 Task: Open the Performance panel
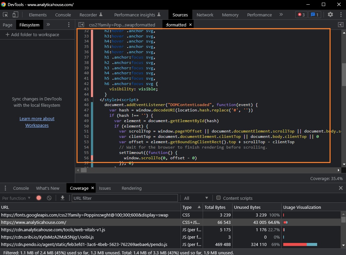pos(259,15)
